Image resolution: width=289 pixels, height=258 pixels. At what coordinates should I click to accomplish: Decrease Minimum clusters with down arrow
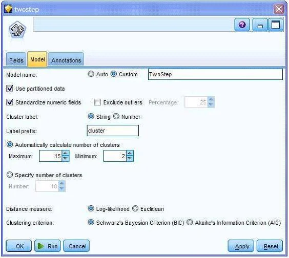[x=130, y=159]
